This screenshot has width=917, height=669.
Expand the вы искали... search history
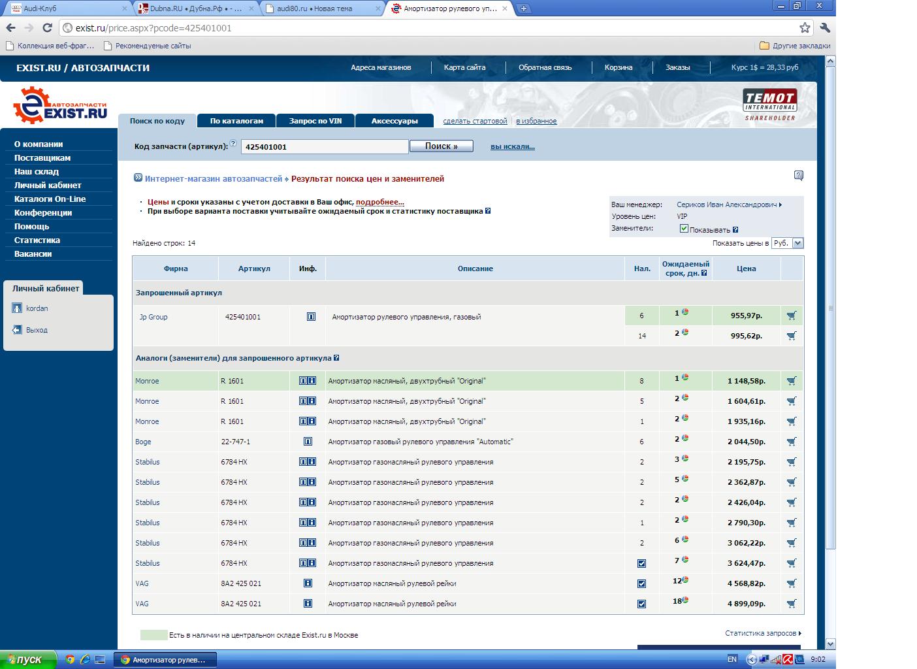(513, 146)
